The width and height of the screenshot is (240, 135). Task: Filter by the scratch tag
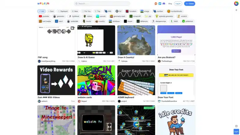click(x=182, y=16)
